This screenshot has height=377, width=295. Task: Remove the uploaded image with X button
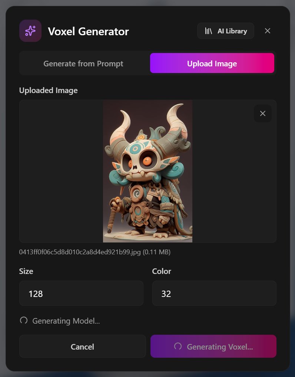pos(262,113)
